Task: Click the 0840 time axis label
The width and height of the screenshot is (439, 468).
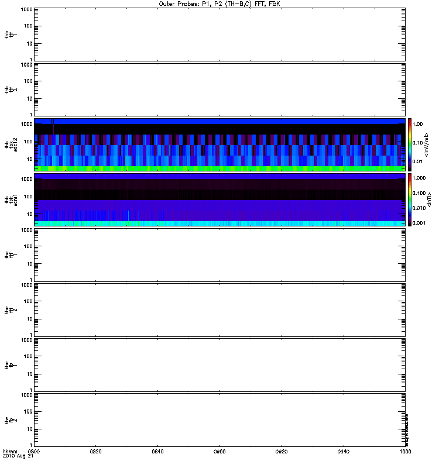Action: point(158,452)
